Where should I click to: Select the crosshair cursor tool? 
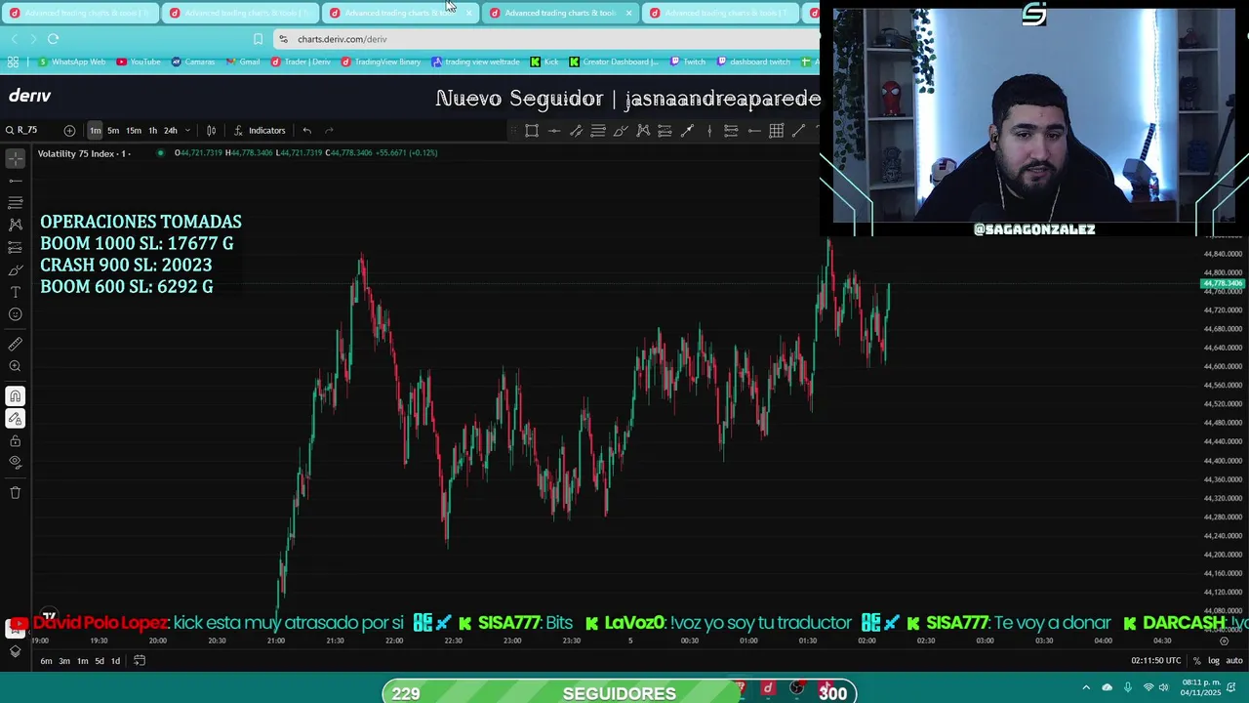click(x=15, y=158)
